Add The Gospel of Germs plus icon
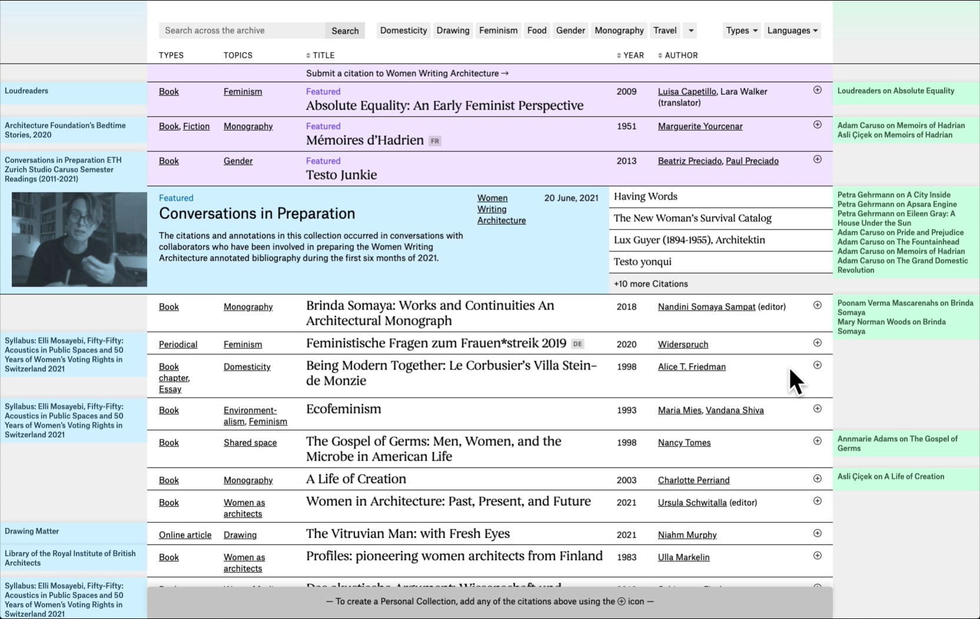The width and height of the screenshot is (980, 619). 817,441
